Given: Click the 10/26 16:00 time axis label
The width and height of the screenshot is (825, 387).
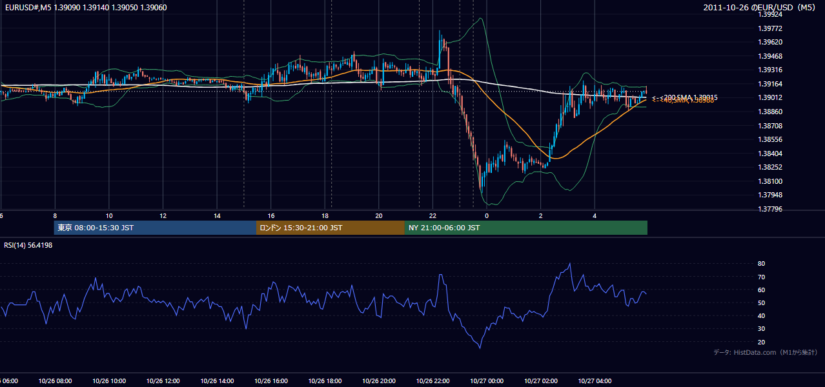Looking at the screenshot, I should point(271,381).
